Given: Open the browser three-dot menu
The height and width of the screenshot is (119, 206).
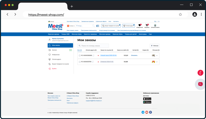Looking at the screenshot, I should [x=201, y=14].
